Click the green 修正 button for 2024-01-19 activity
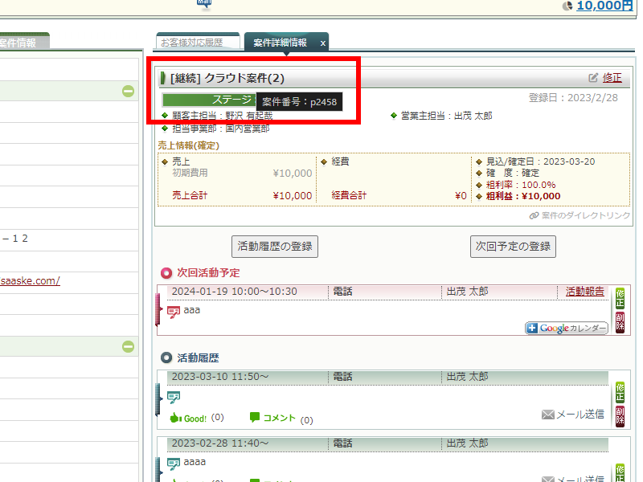643x482 pixels. (x=620, y=298)
